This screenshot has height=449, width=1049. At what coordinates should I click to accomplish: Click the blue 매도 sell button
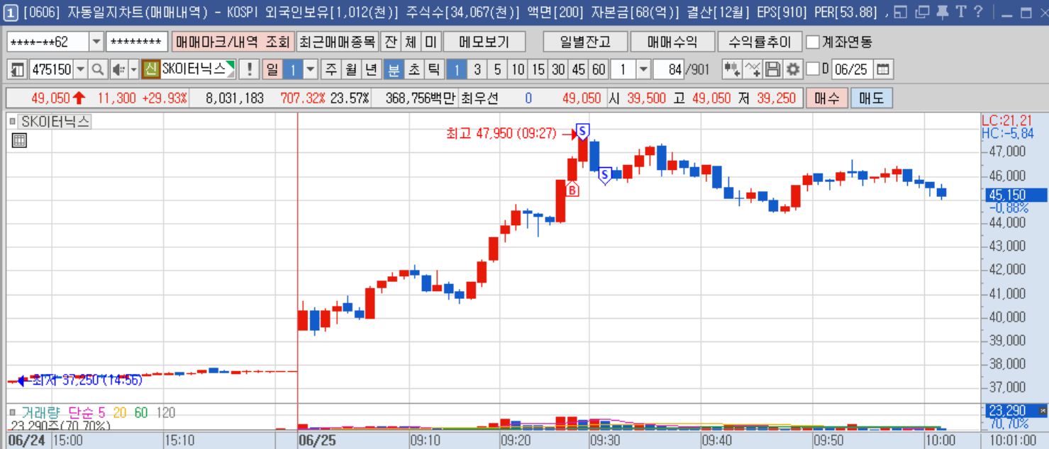click(x=871, y=98)
